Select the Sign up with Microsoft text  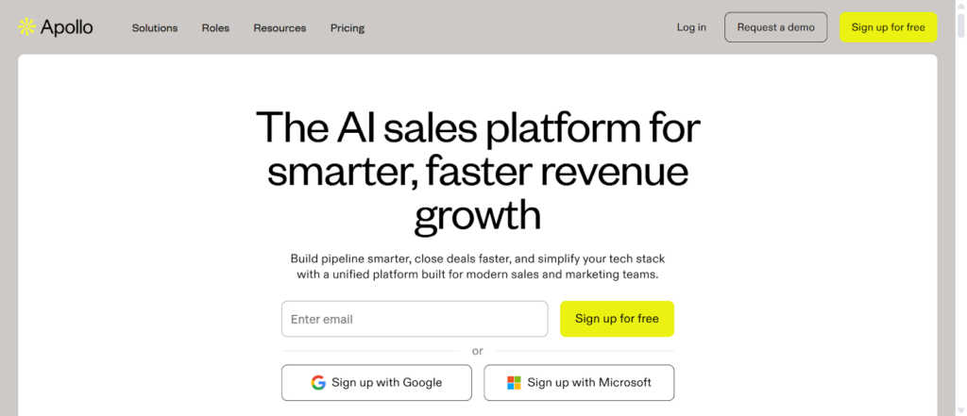pyautogui.click(x=589, y=383)
